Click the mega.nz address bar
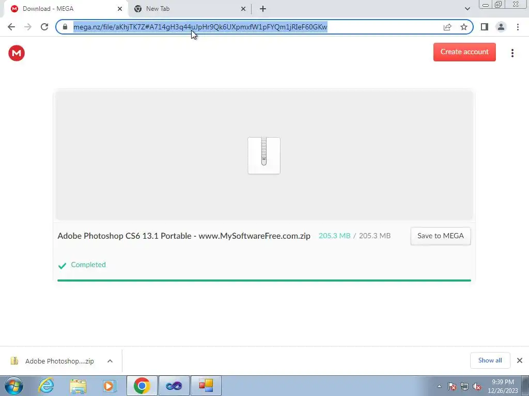The image size is (529, 396). pos(264,27)
